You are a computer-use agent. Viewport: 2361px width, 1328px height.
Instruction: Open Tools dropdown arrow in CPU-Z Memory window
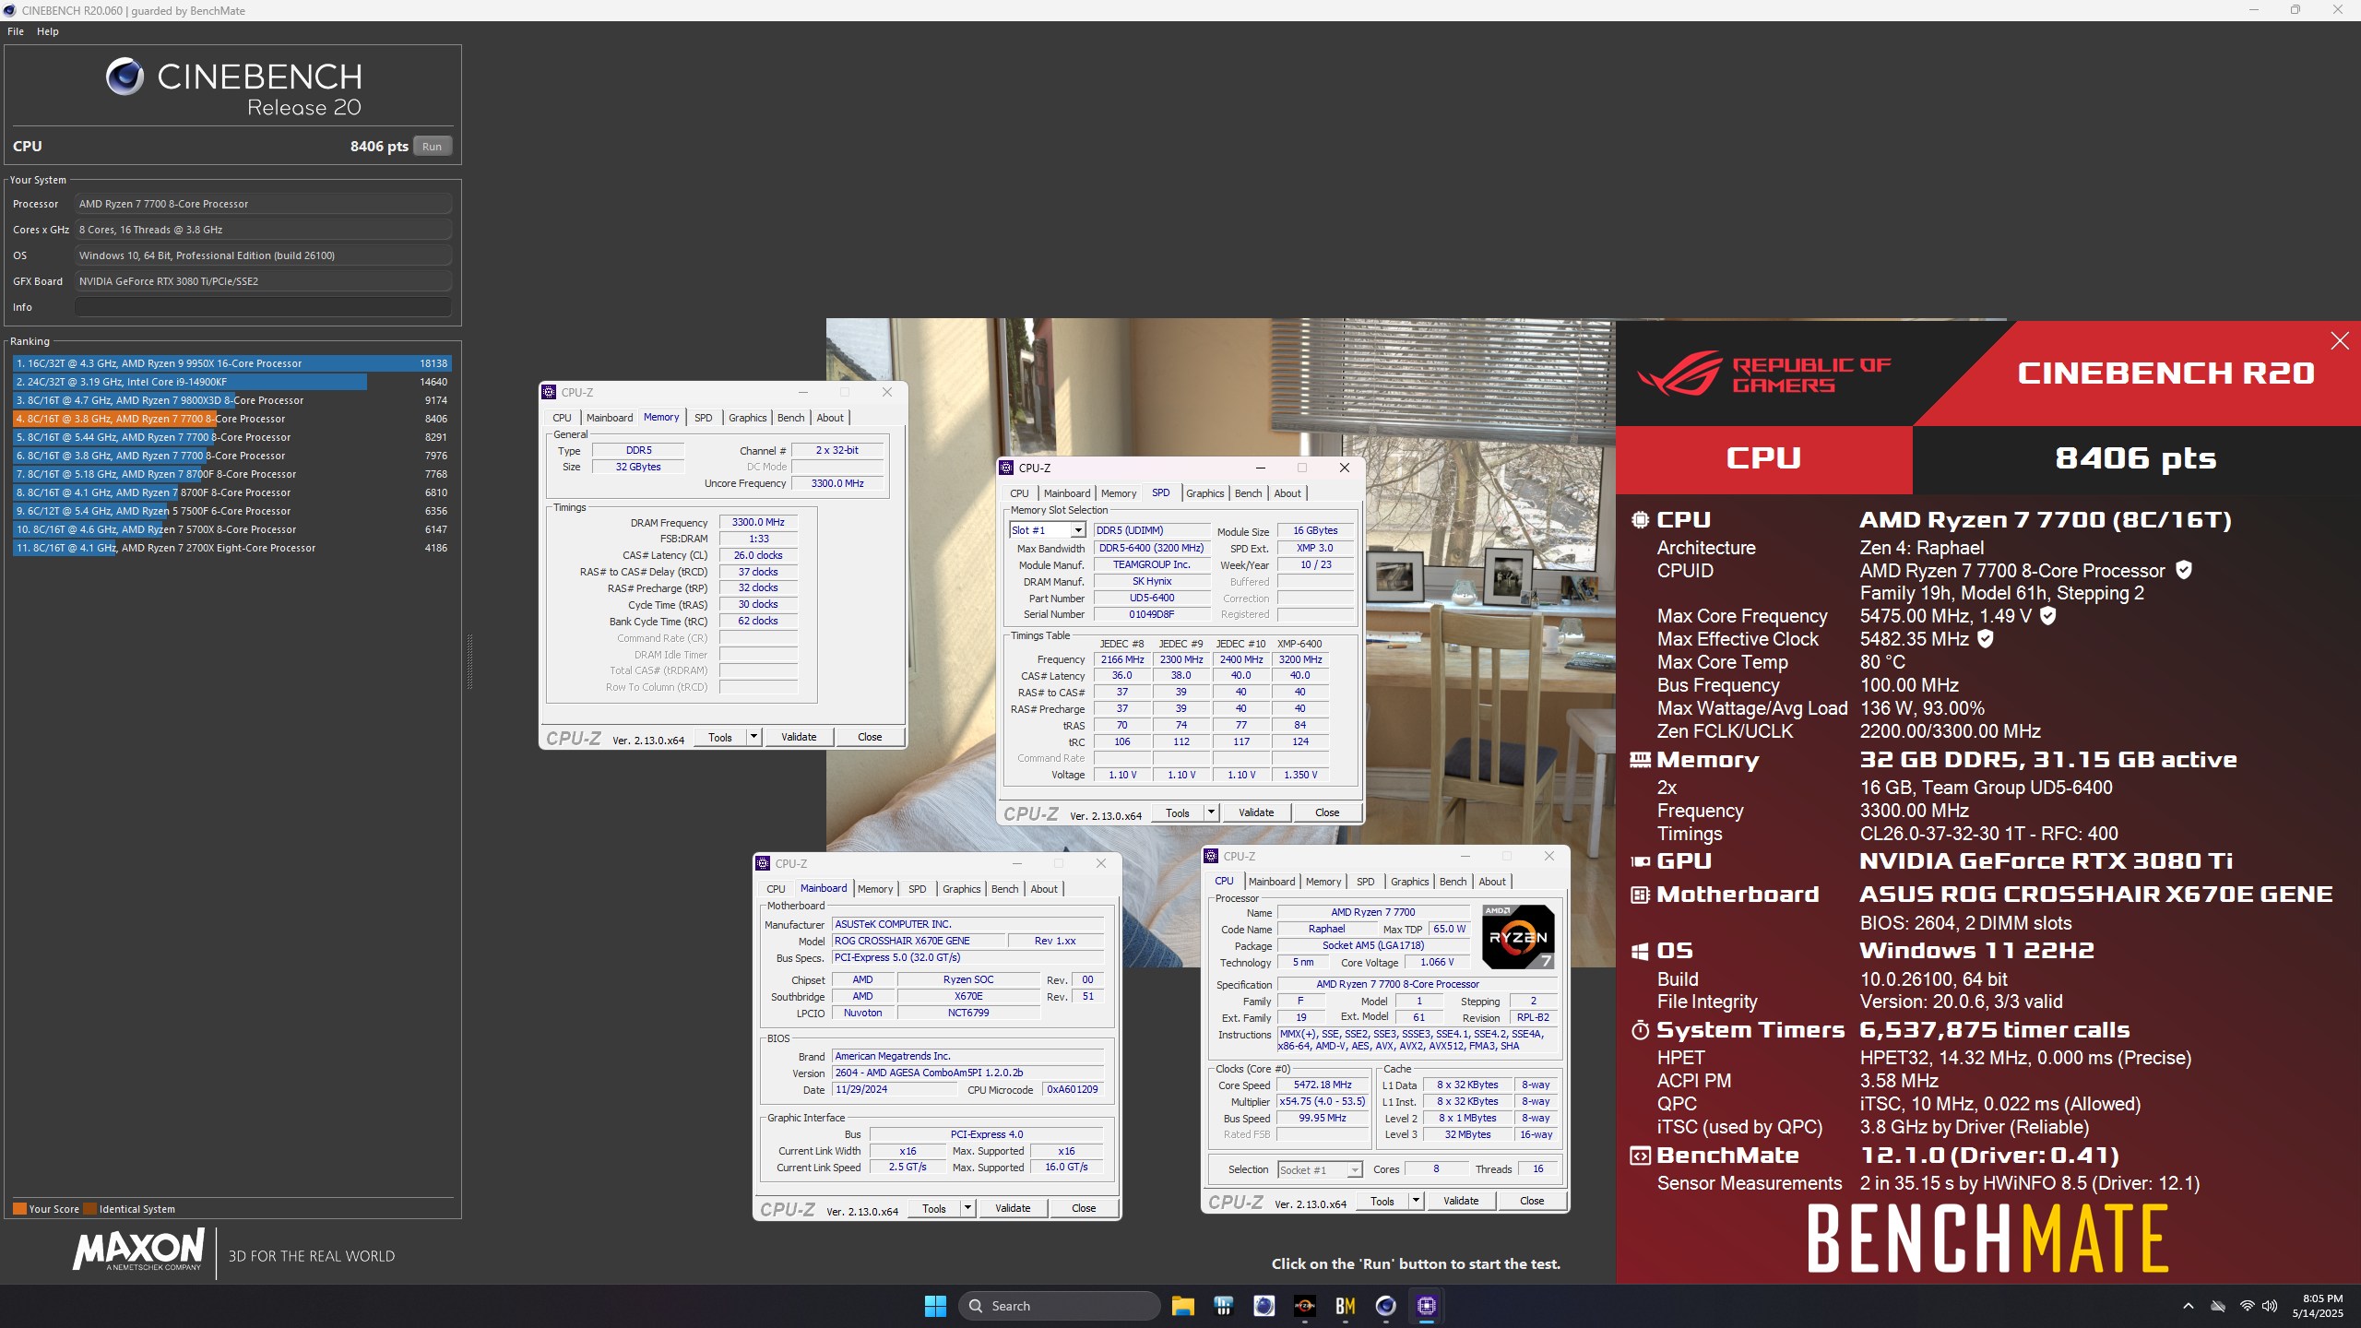pos(753,737)
